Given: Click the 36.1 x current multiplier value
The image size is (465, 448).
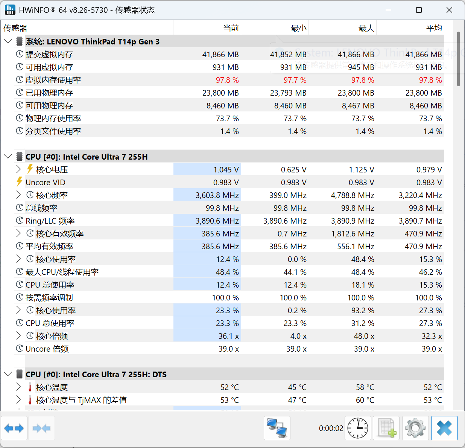Looking at the screenshot, I should pos(229,336).
